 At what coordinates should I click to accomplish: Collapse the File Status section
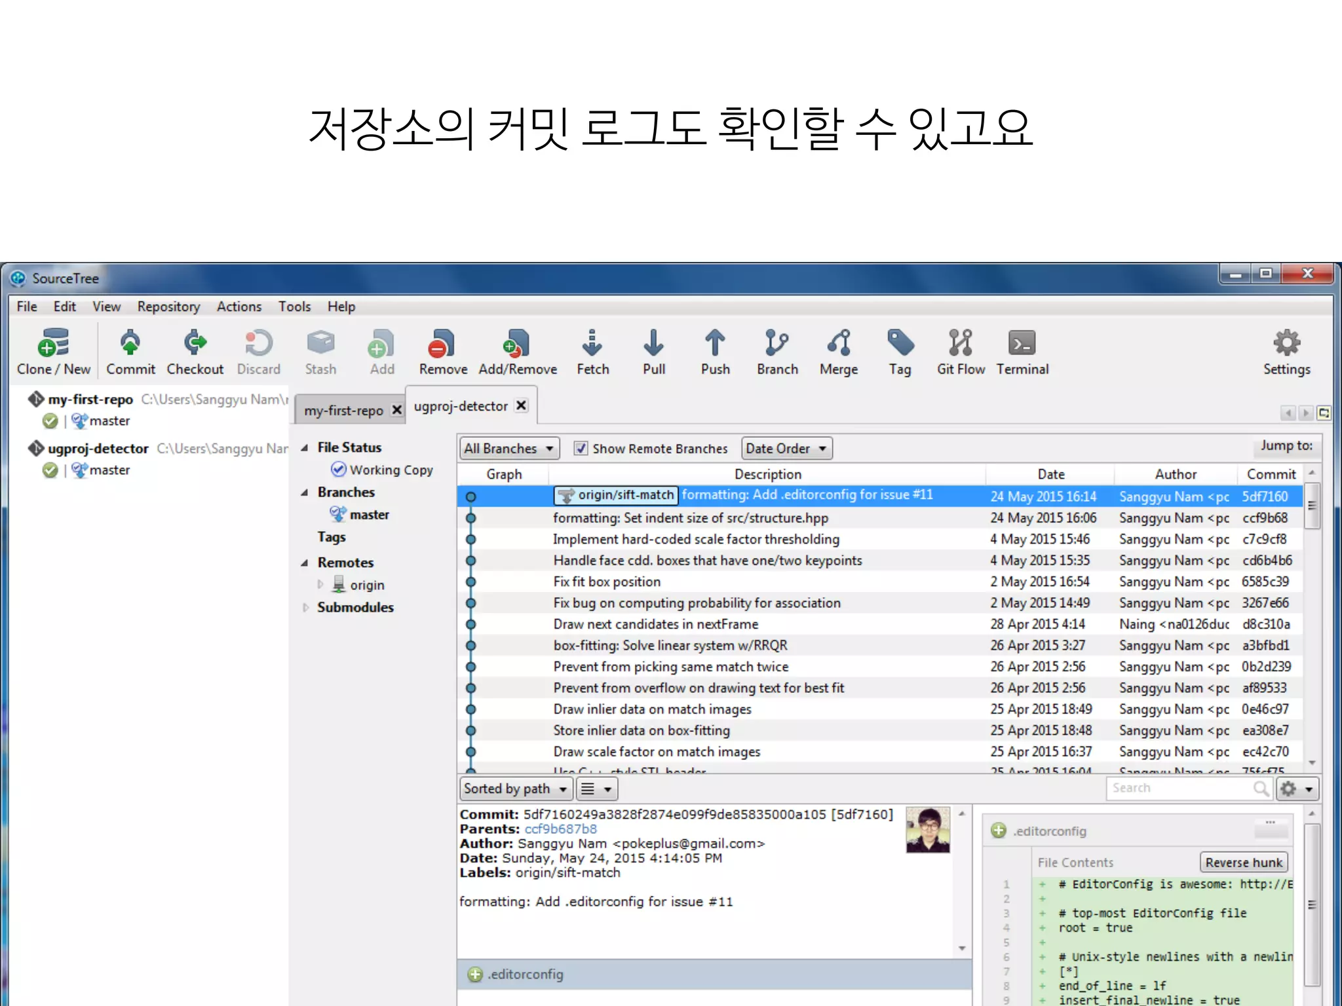(304, 448)
